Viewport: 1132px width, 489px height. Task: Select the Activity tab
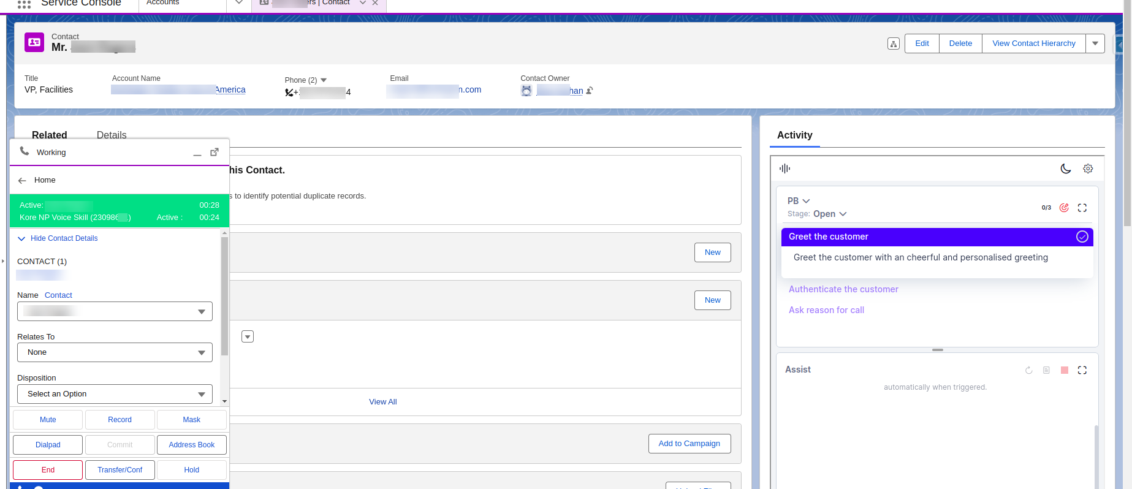(x=794, y=135)
